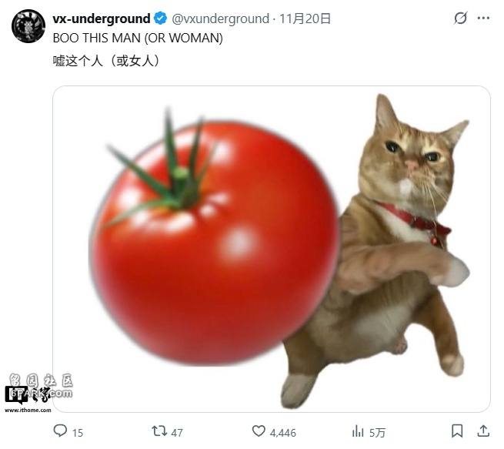Click the blue verified badge
The image size is (504, 449).
point(160,18)
